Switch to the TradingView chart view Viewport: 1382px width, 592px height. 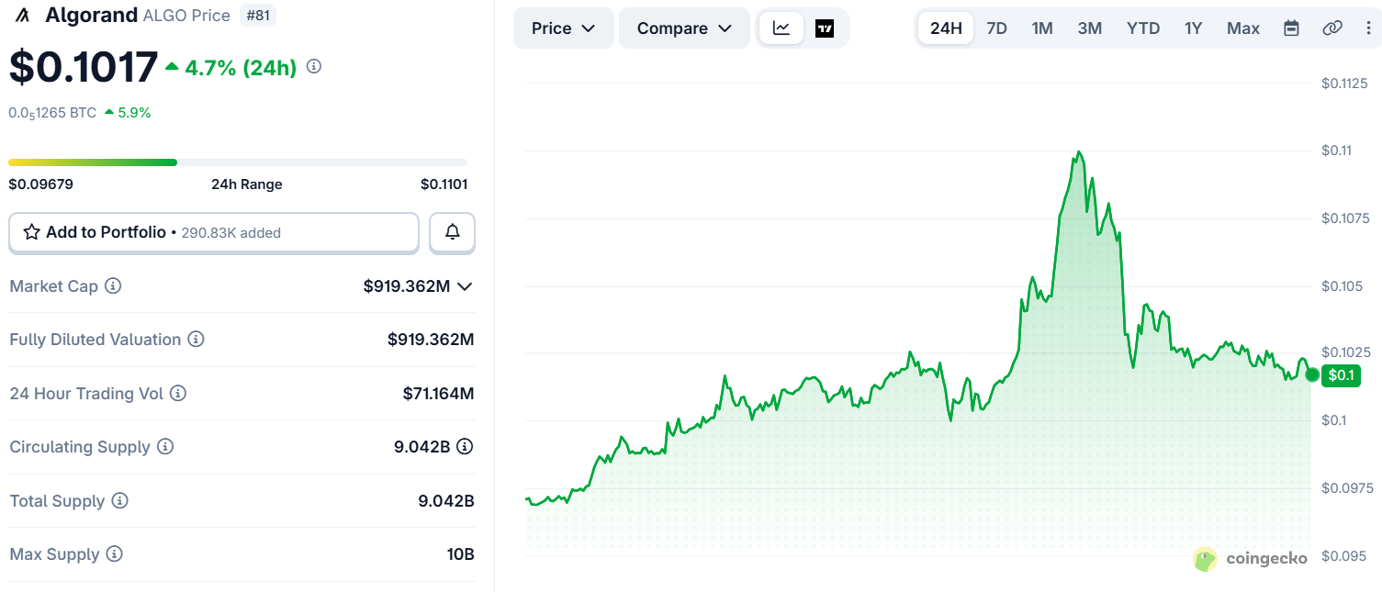coord(825,28)
